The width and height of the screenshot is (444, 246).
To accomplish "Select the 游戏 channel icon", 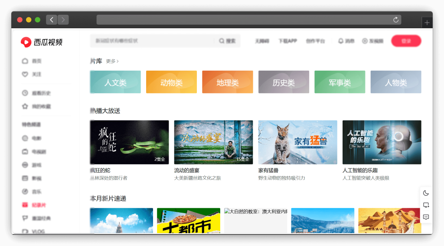I will pyautogui.click(x=25, y=165).
